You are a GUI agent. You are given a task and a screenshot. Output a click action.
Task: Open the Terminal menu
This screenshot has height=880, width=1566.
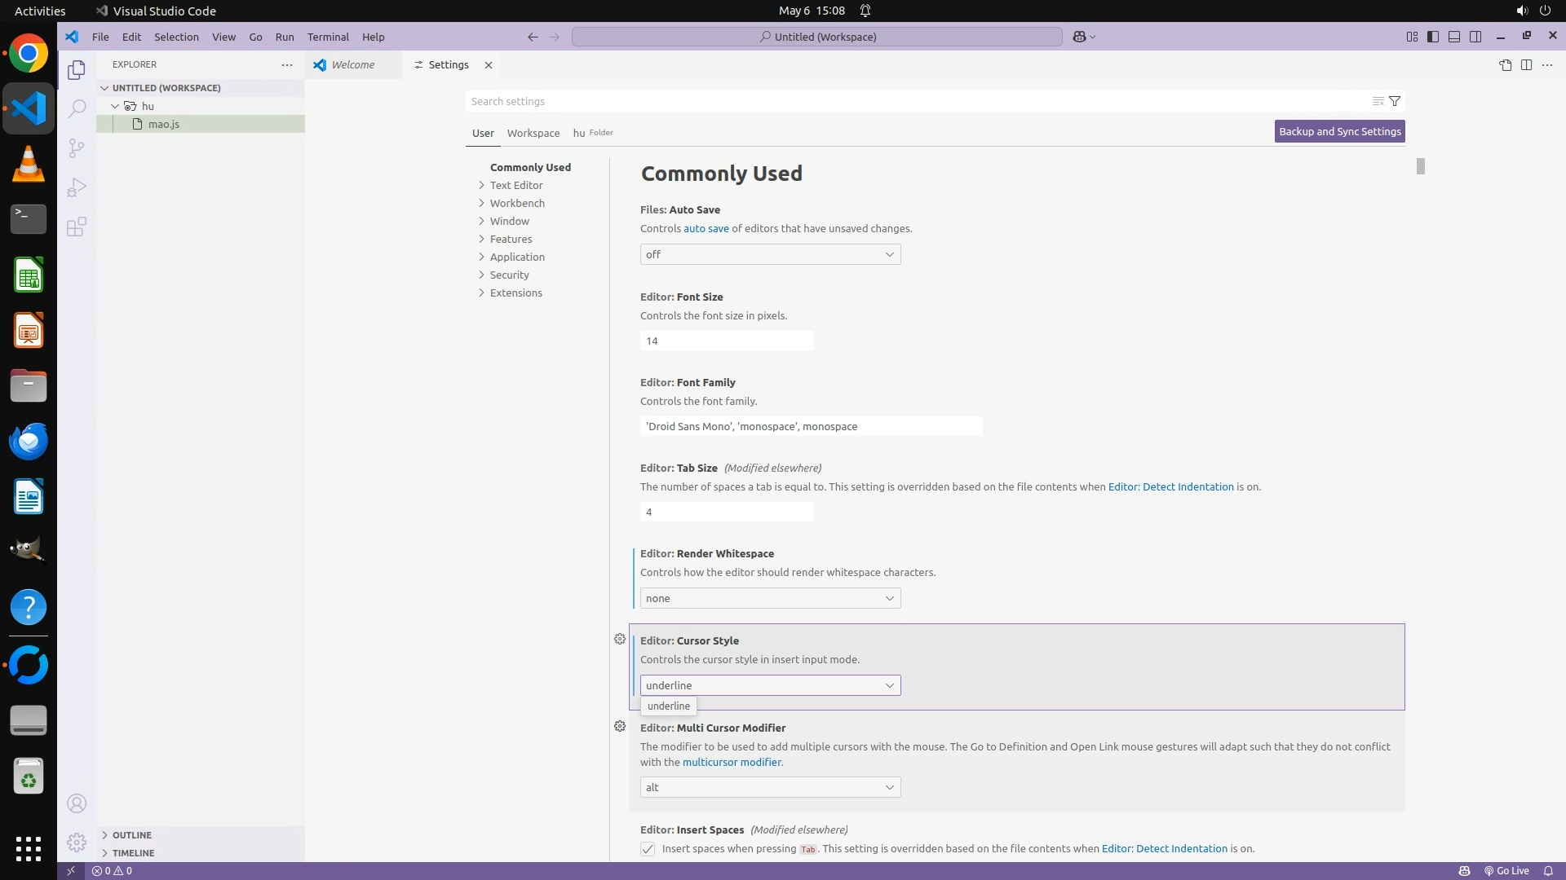pyautogui.click(x=328, y=37)
